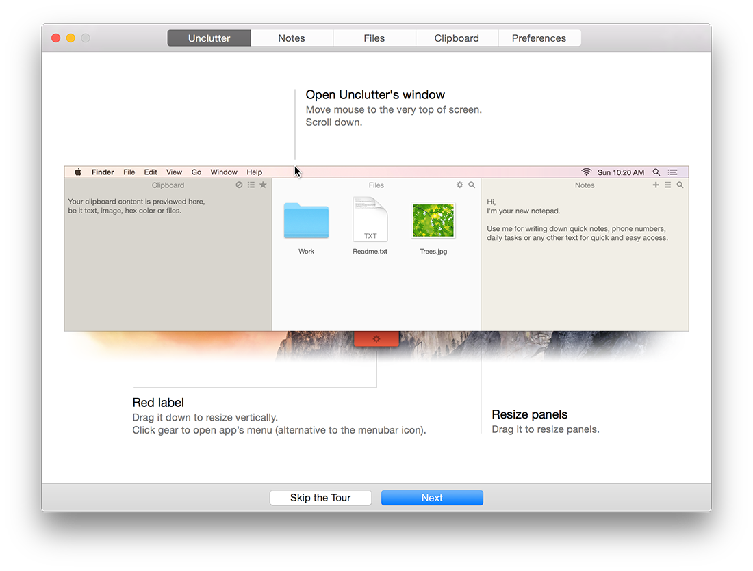The height and width of the screenshot is (571, 753).
Task: Click the Apple logo in menu bar
Action: tap(78, 172)
